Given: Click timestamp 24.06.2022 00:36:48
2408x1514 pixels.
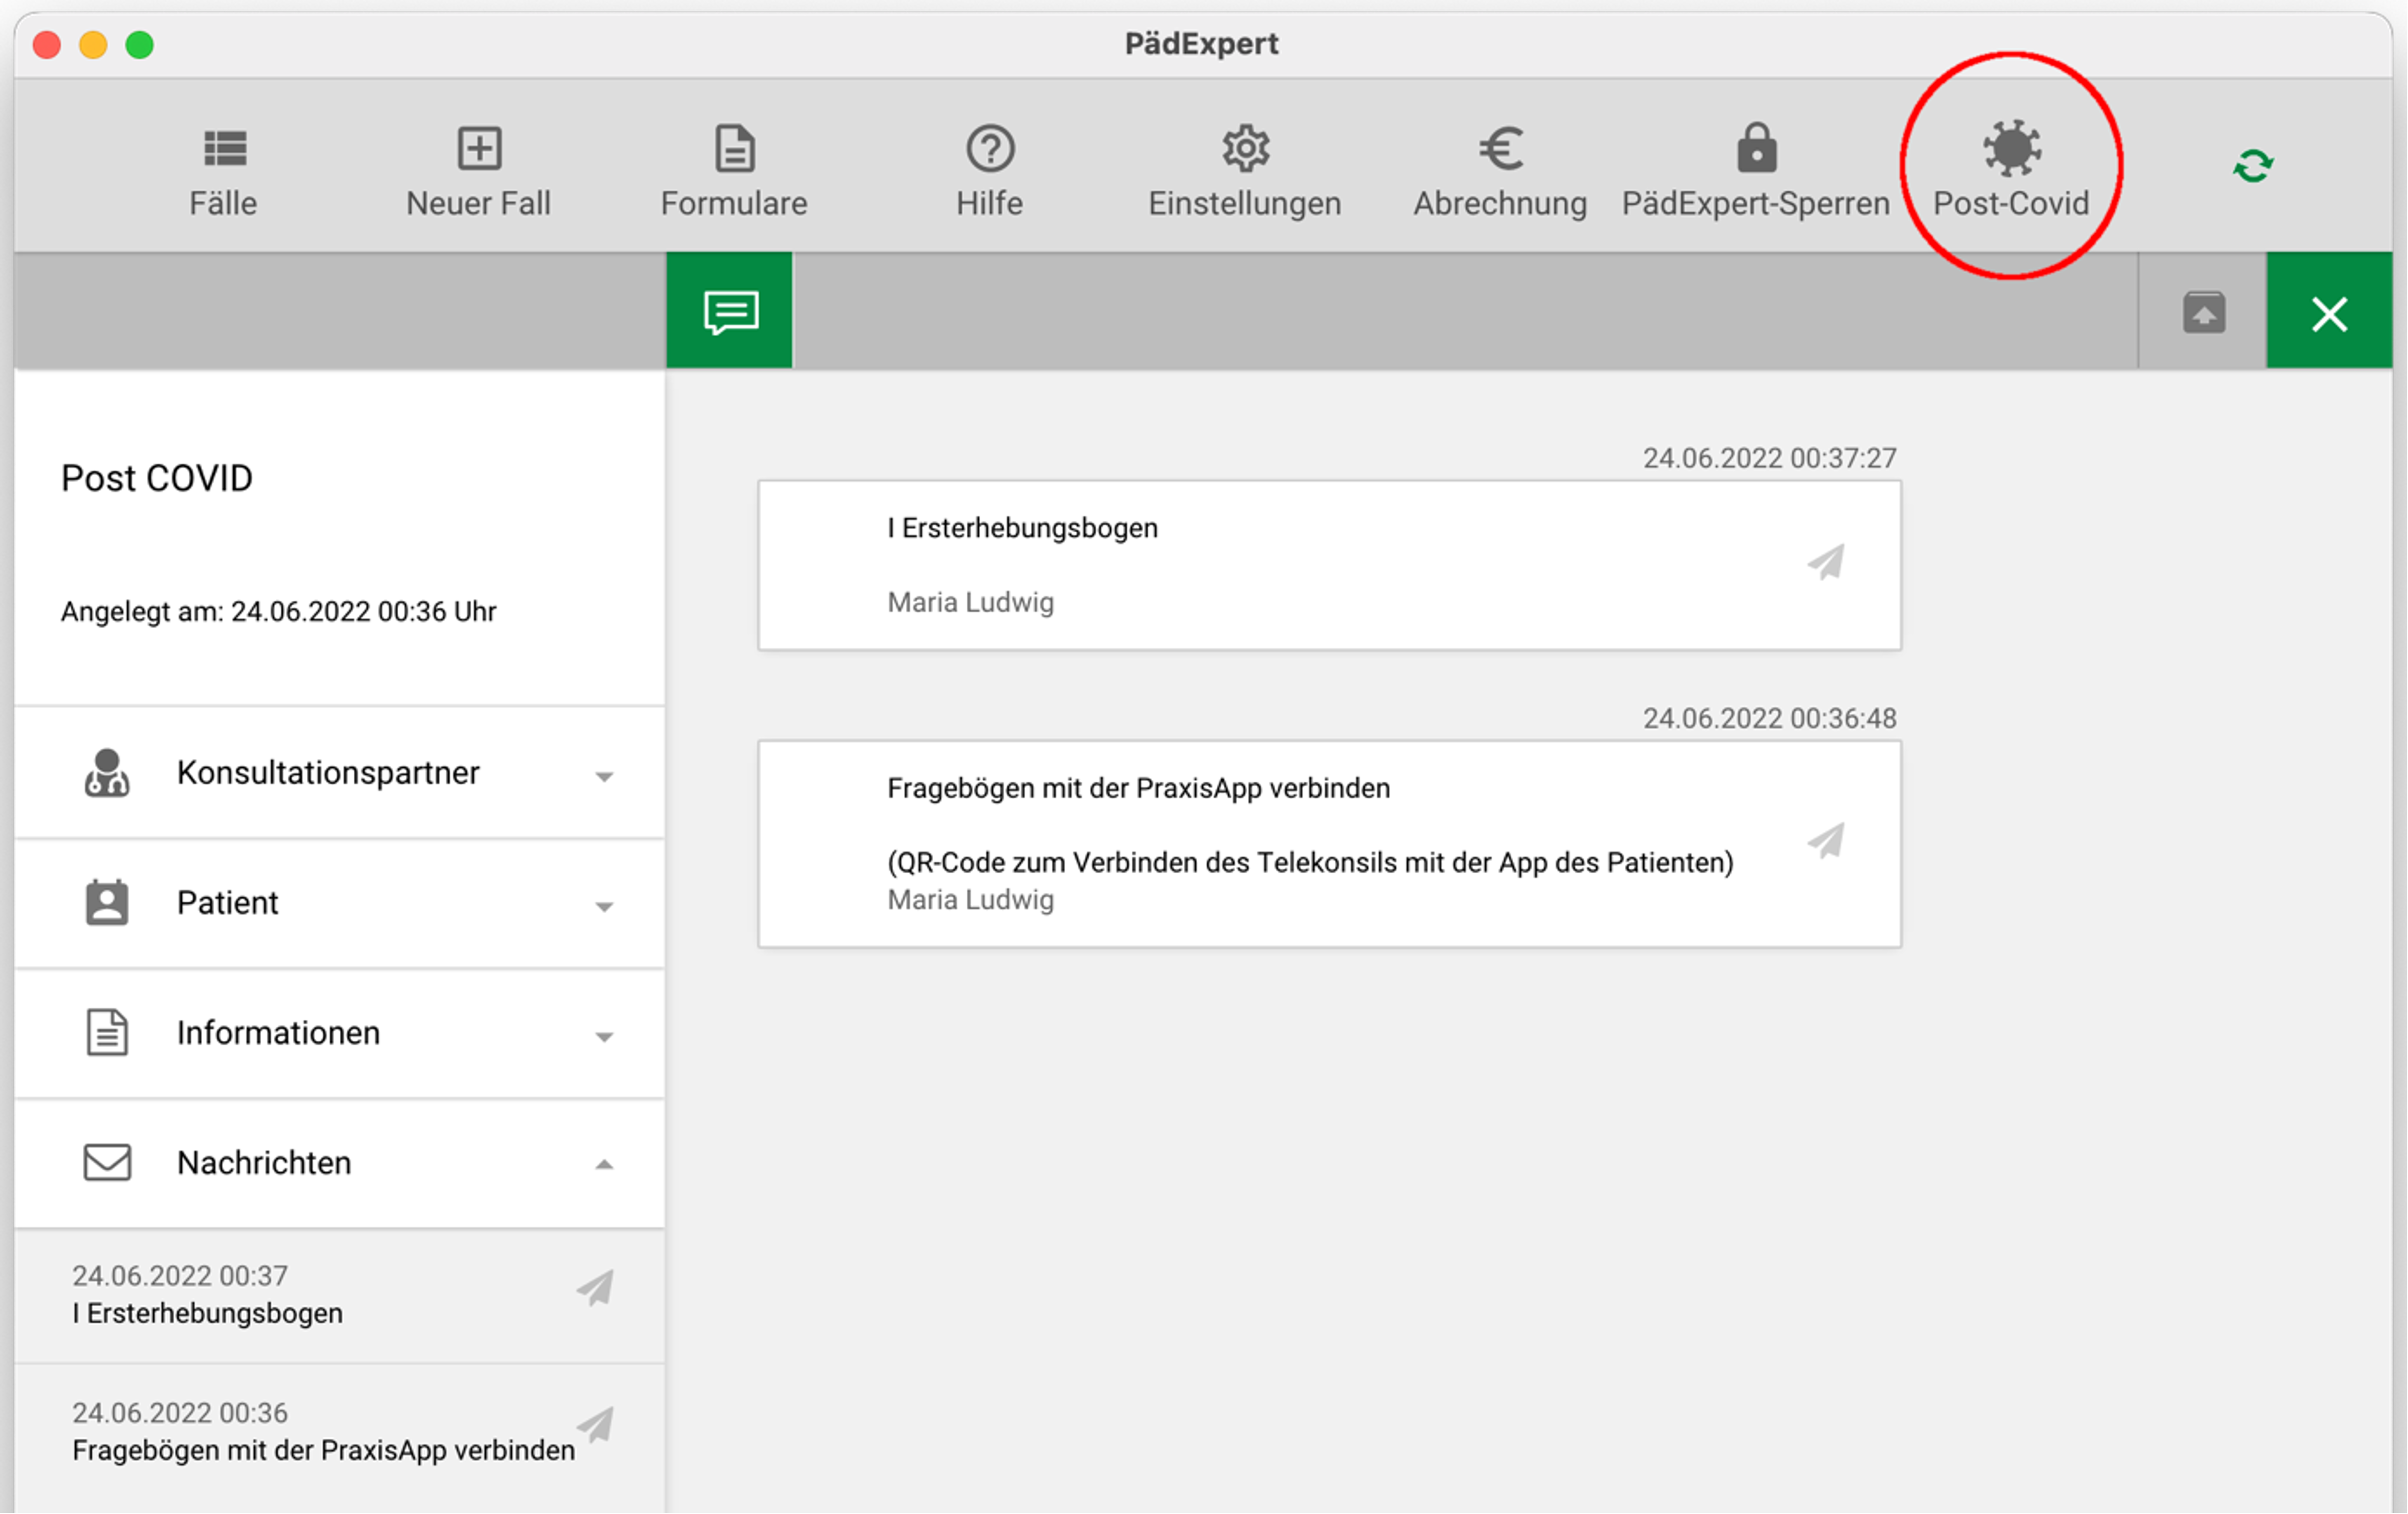Looking at the screenshot, I should [1770, 718].
